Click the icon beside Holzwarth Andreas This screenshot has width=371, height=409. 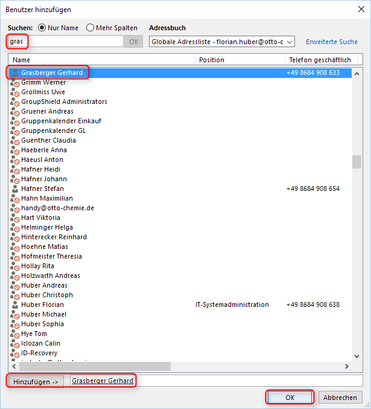tap(15, 275)
